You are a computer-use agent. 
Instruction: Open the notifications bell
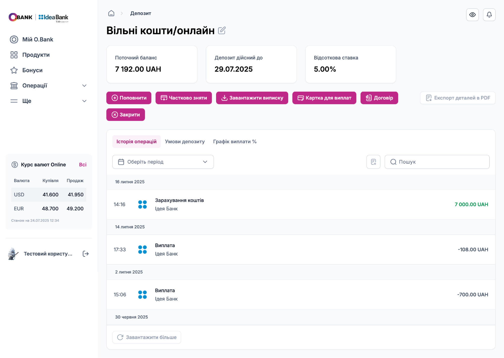[x=489, y=15]
